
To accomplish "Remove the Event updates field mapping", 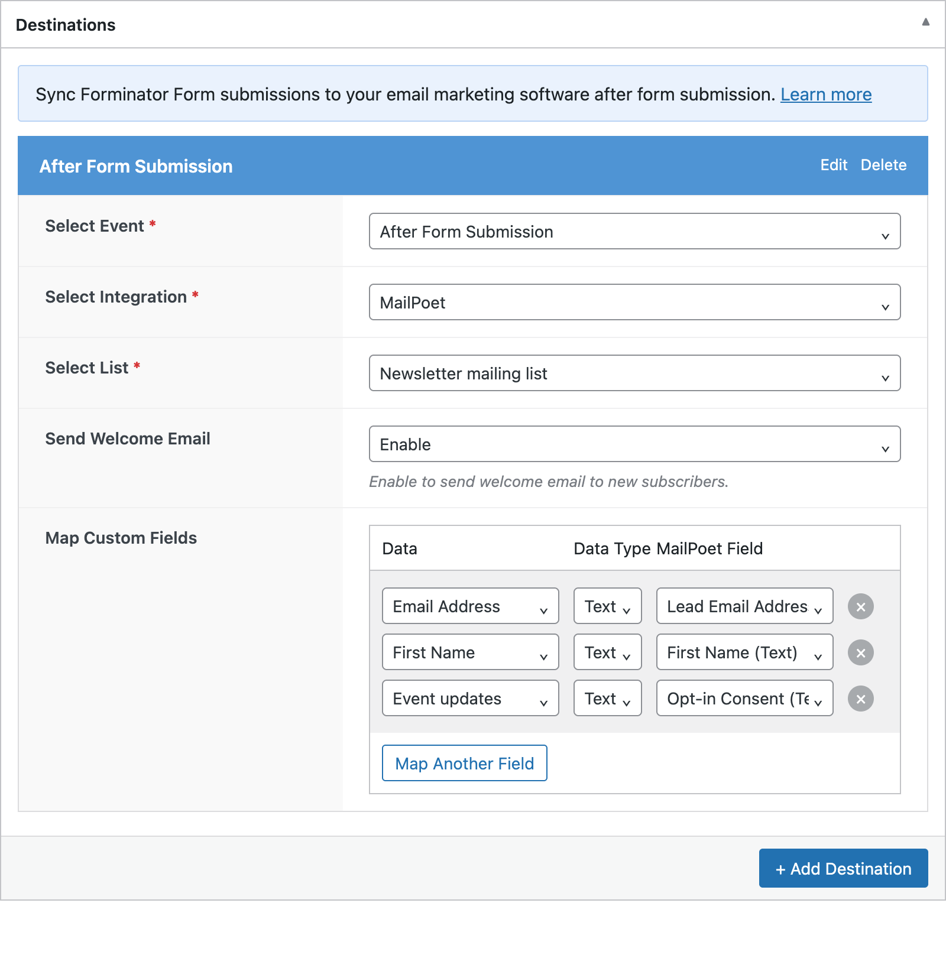I will [860, 699].
